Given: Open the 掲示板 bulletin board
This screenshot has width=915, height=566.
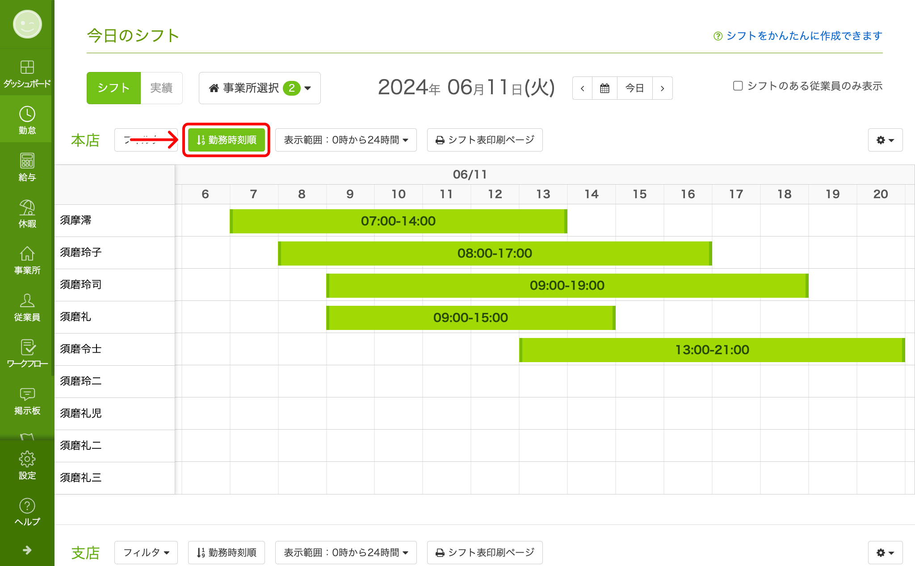Looking at the screenshot, I should coord(27,401).
